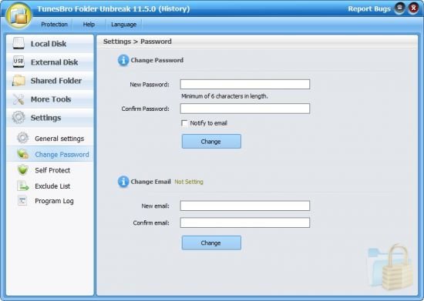Viewport: 424px width, 301px height.
Task: Click Report Bugs link
Action: (369, 8)
